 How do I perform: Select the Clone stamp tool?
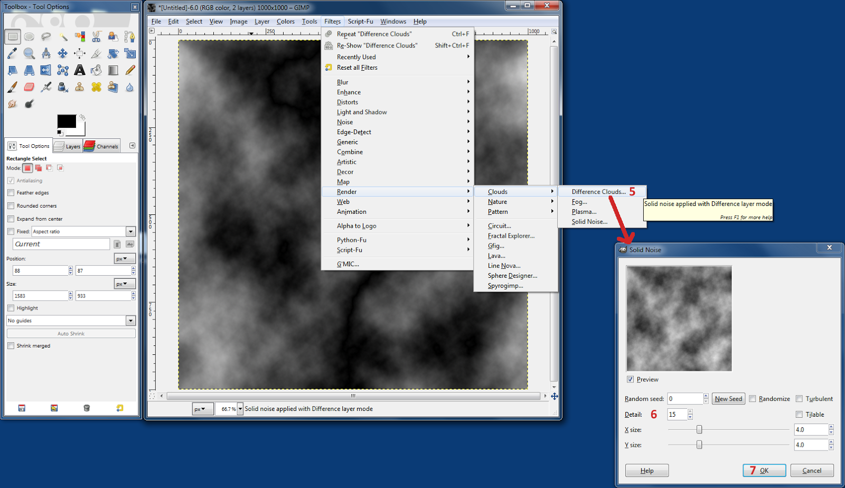(79, 87)
